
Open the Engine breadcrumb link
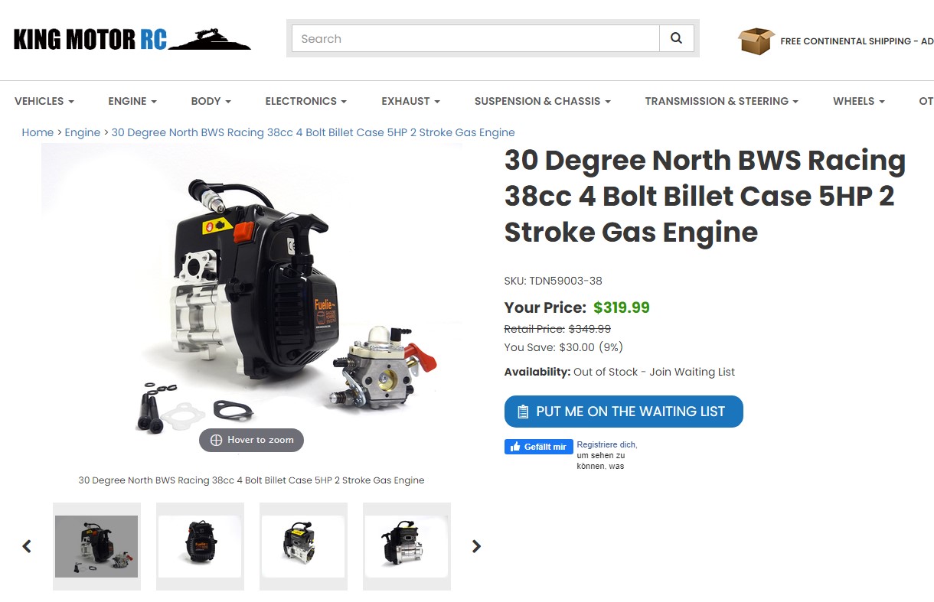(x=83, y=132)
